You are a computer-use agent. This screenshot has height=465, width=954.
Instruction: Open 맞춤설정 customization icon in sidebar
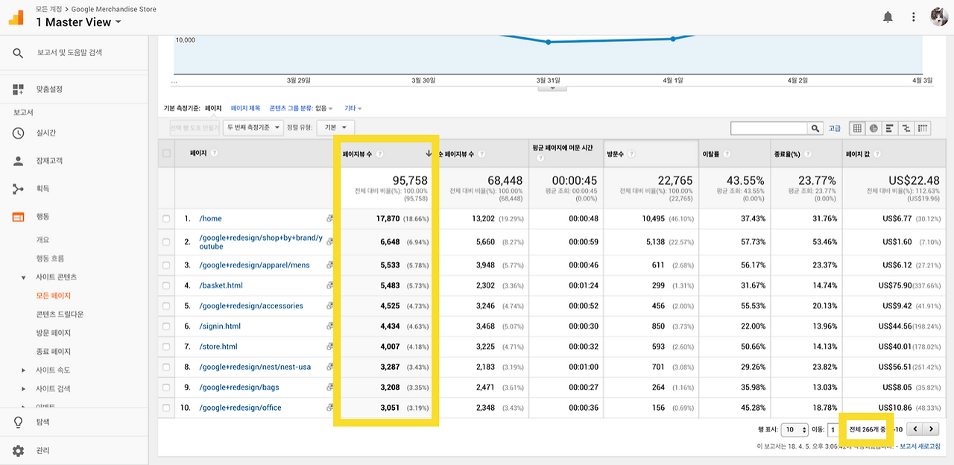18,89
